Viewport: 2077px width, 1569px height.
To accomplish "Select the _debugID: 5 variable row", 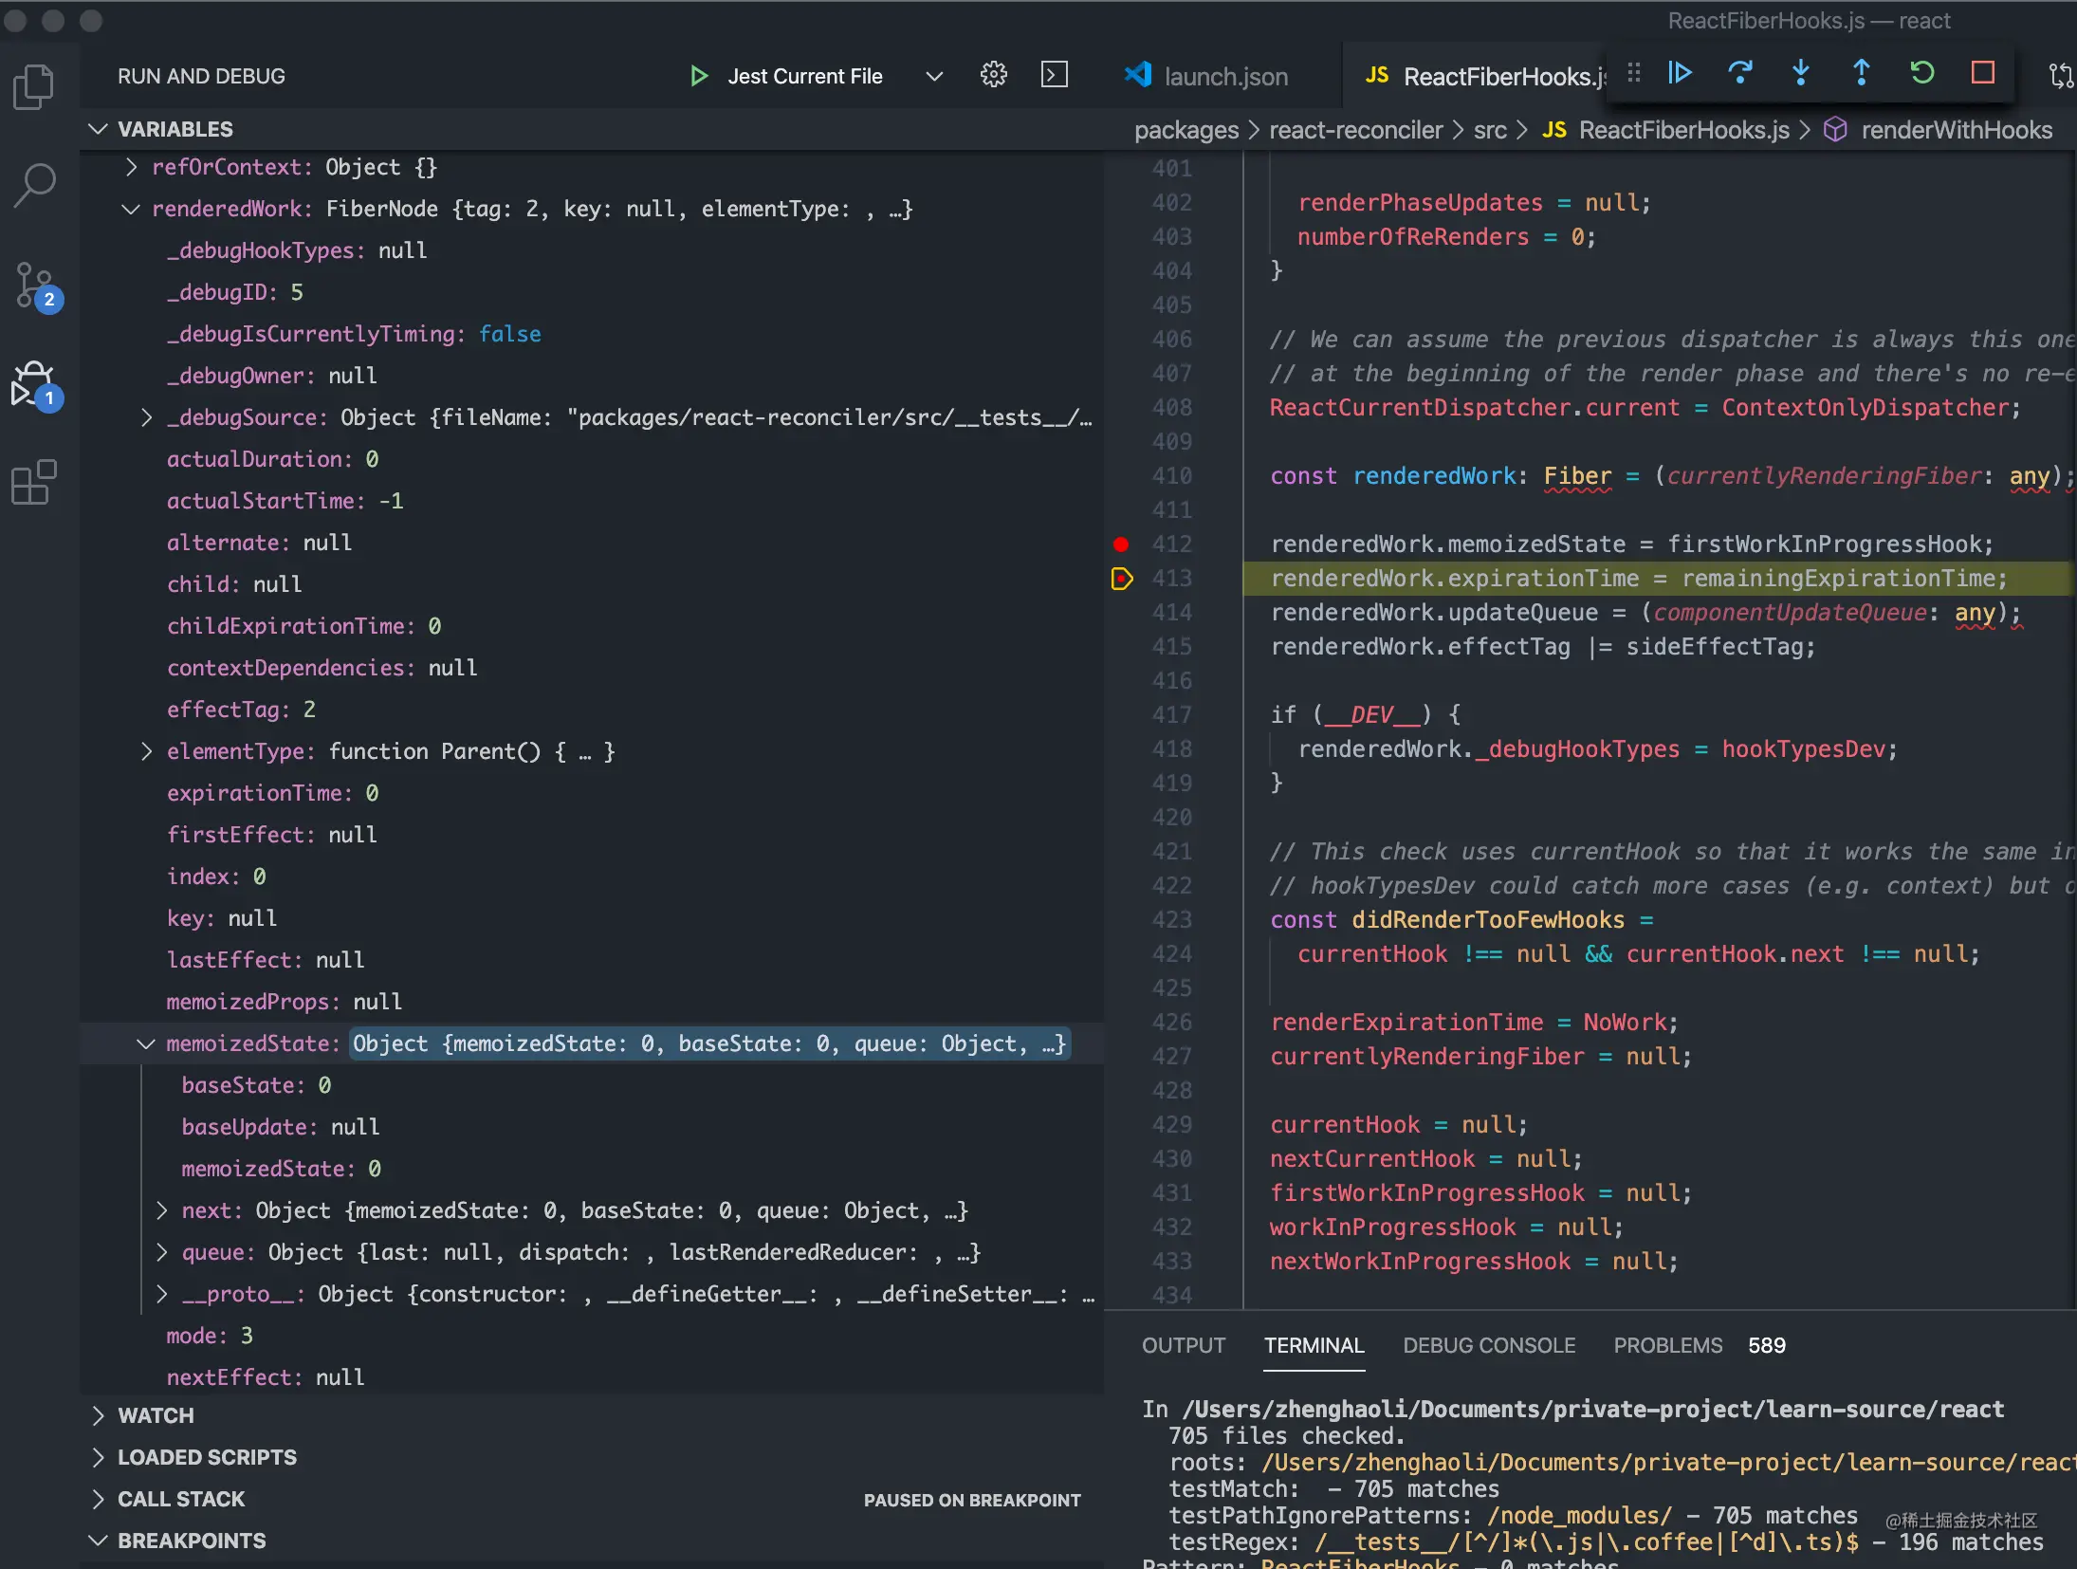I will 592,292.
